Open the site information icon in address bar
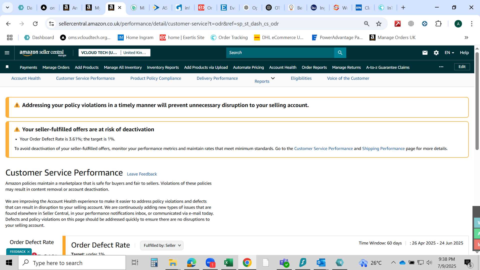Screen dimensions: 480x270 [x=51, y=24]
